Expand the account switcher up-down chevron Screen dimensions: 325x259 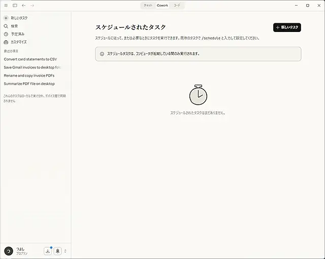pos(65,251)
